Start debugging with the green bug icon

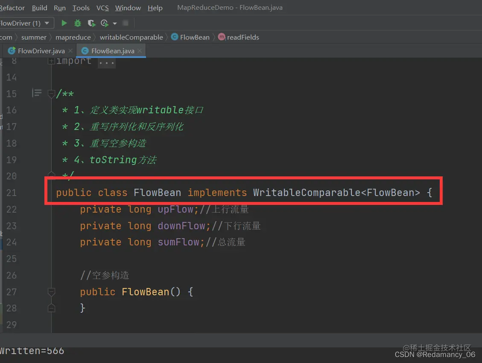tap(78, 23)
